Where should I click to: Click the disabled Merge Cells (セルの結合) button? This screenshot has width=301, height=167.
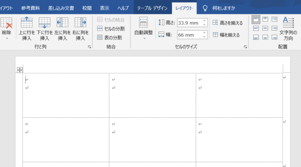[111, 19]
